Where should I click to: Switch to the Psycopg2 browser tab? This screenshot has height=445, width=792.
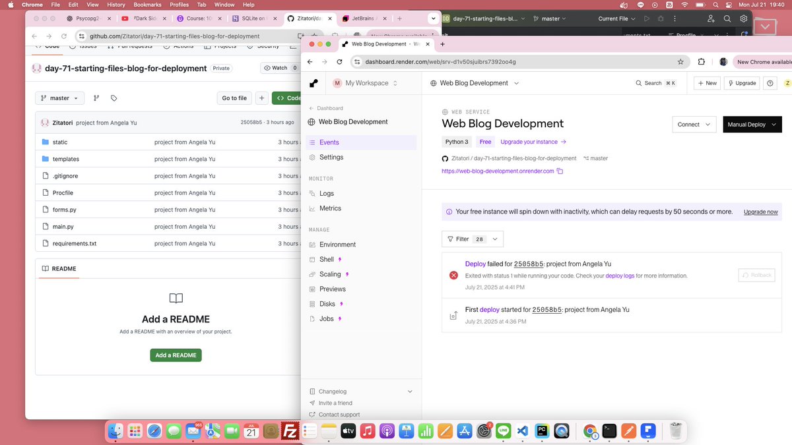[x=87, y=19]
